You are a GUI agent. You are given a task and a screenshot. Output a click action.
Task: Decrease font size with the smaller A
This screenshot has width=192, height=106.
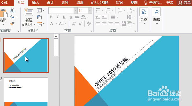[80, 24]
